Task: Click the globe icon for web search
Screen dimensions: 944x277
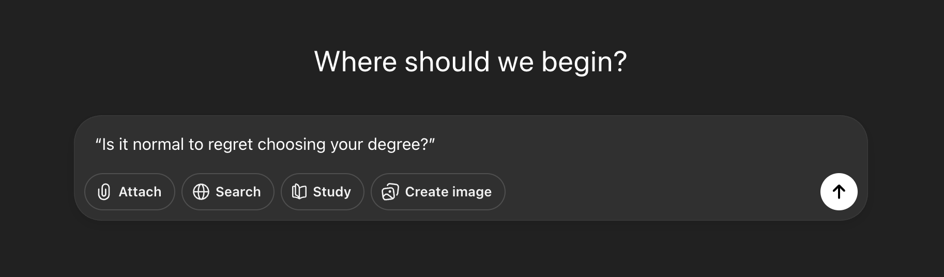Action: (201, 192)
